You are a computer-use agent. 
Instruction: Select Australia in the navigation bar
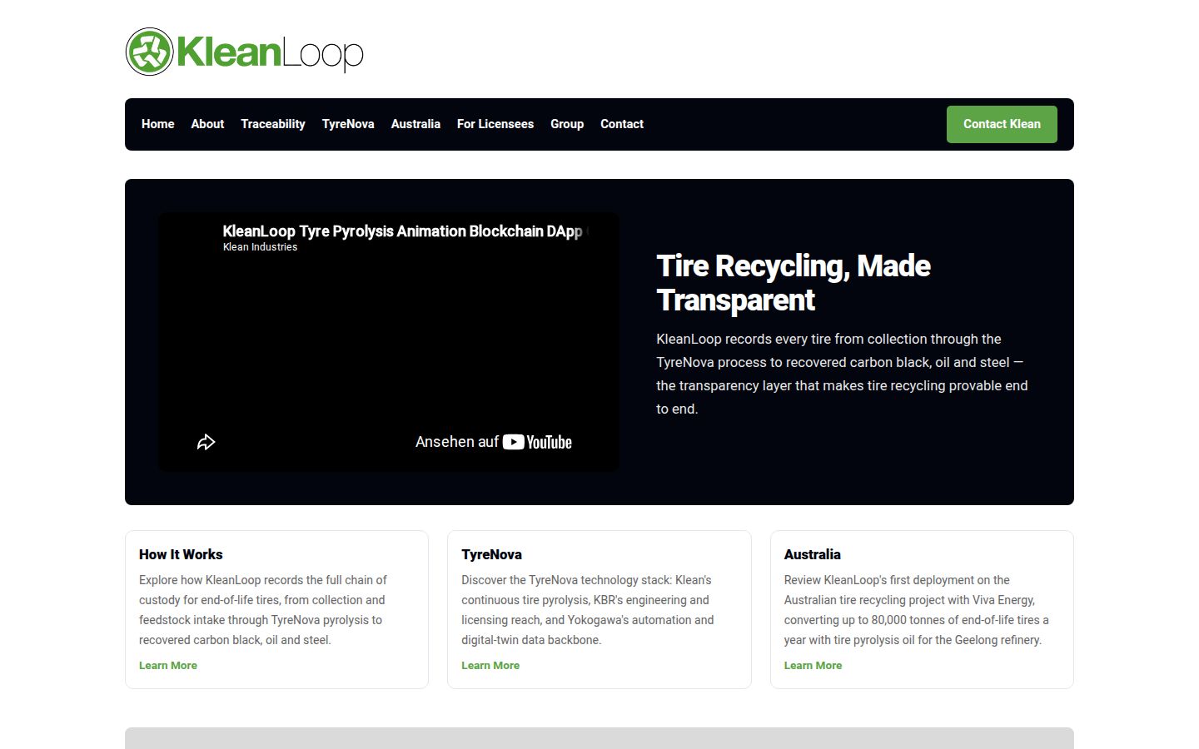[x=415, y=124]
